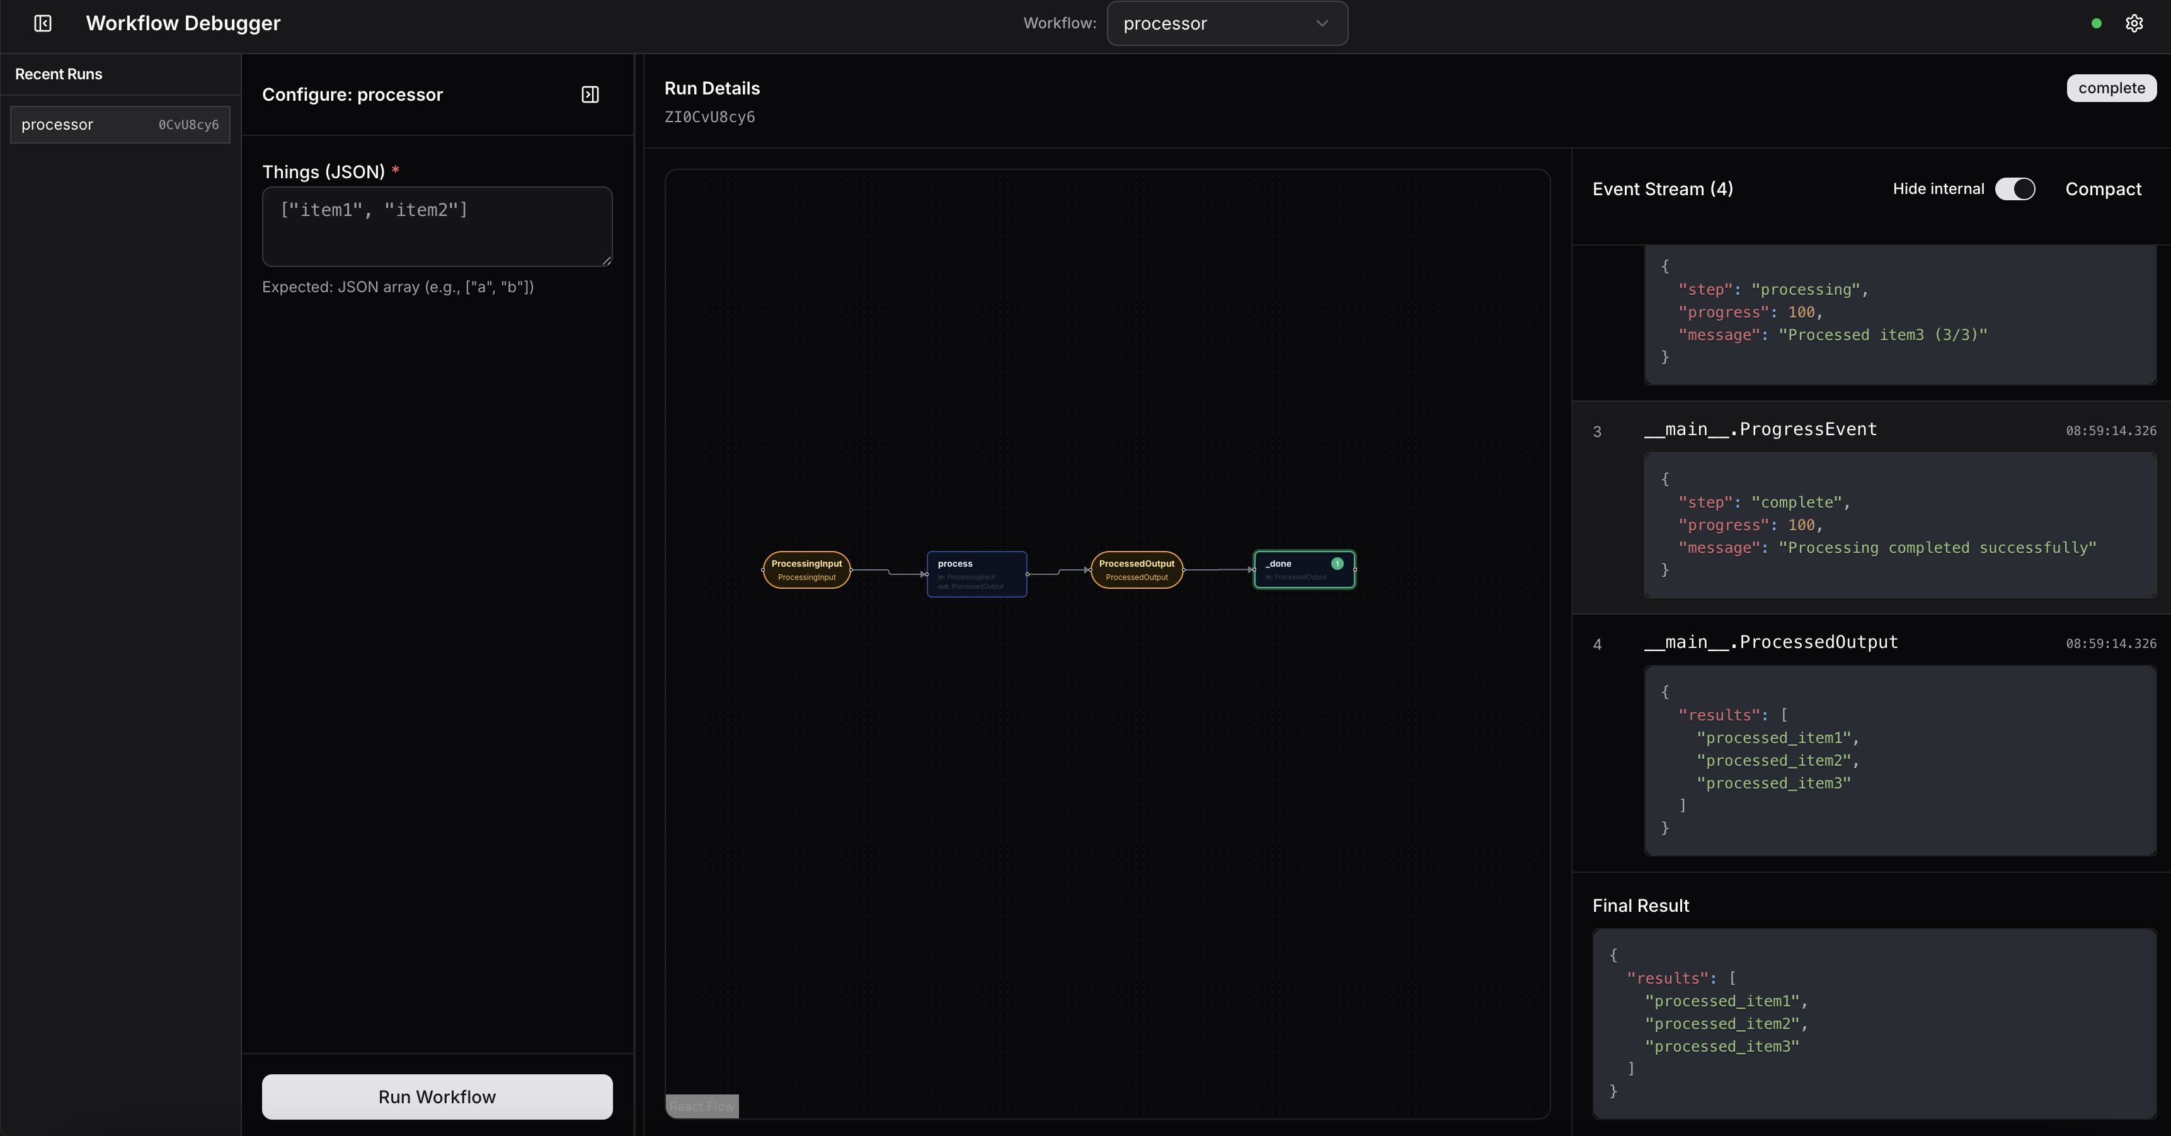This screenshot has width=2171, height=1136.
Task: Expand the ProcessedOutput event entry 4
Action: point(1771,642)
